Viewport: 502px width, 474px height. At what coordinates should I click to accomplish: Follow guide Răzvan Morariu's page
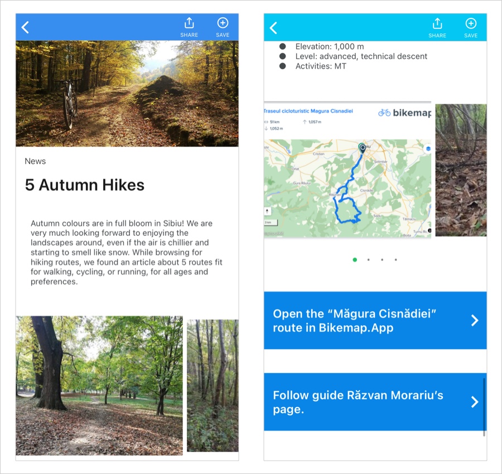click(x=375, y=402)
